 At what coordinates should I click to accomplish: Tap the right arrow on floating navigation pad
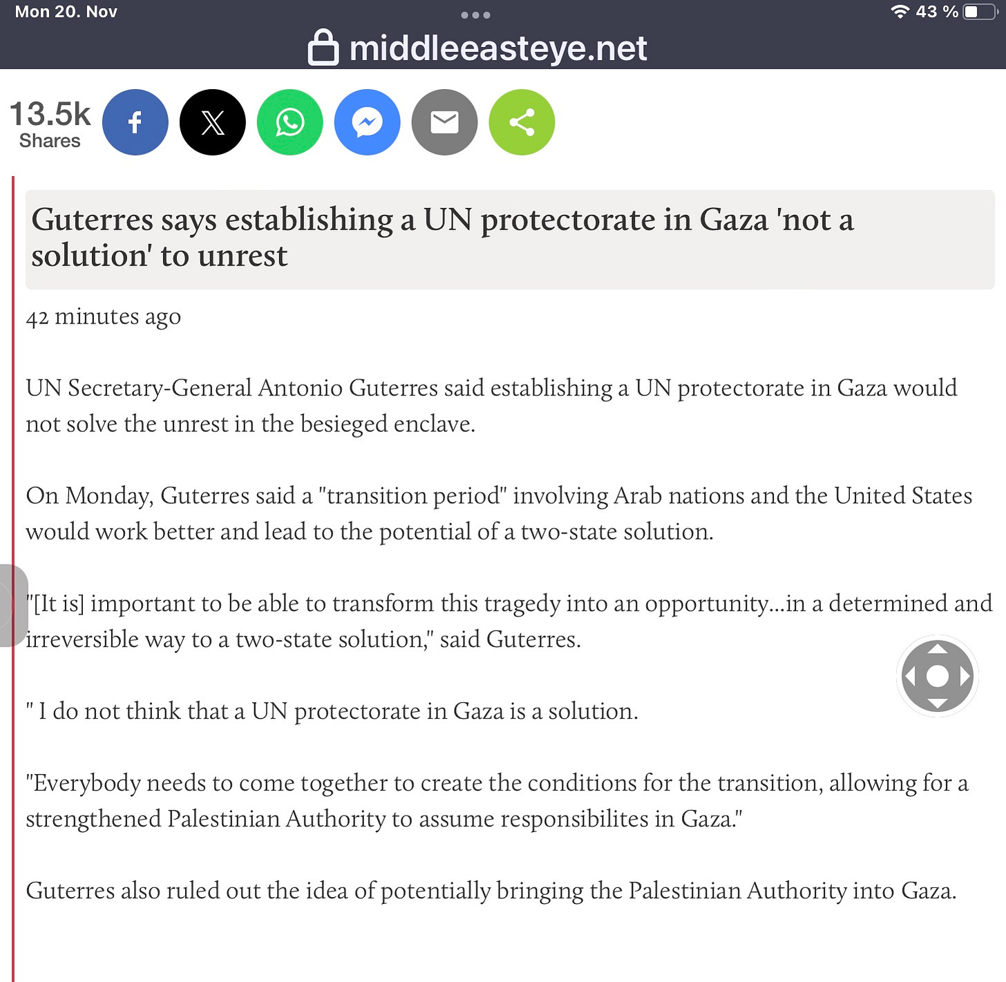965,676
